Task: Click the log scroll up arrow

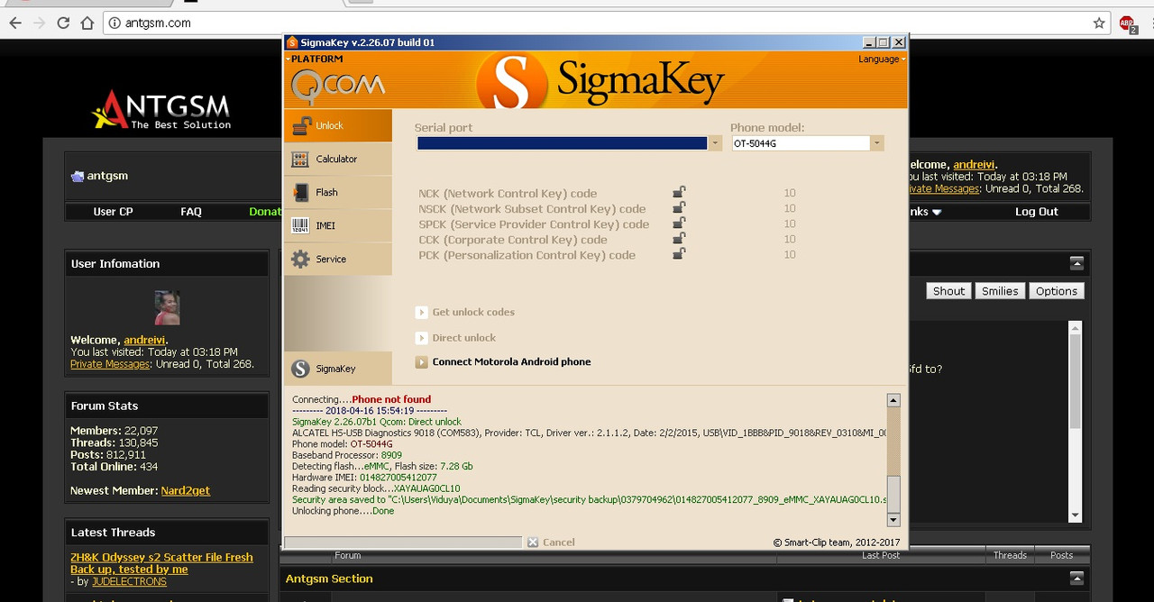Action: click(x=893, y=401)
